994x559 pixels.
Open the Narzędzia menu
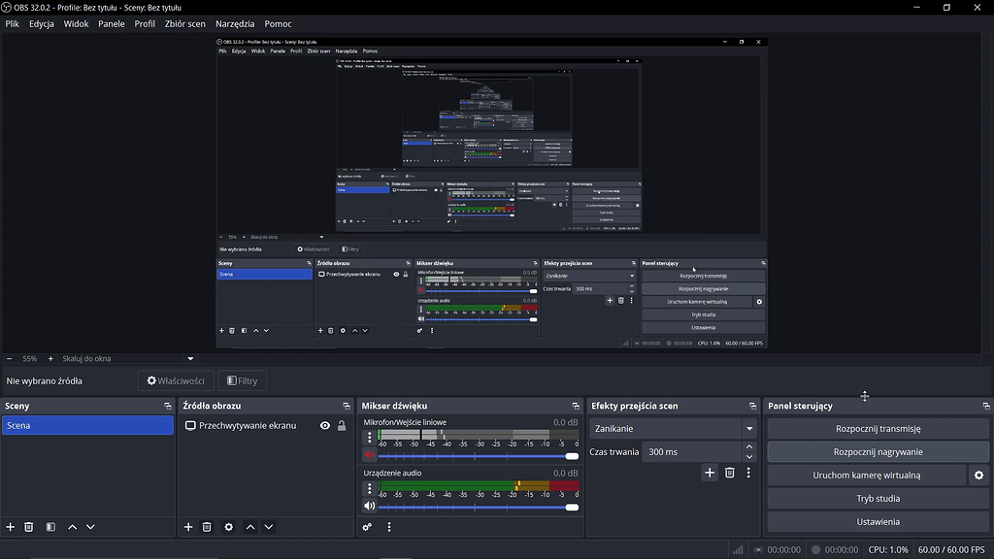[235, 24]
